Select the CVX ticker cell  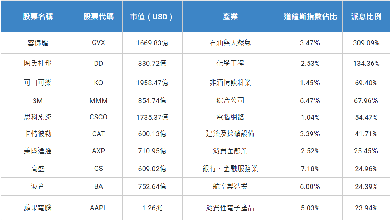coord(98,43)
